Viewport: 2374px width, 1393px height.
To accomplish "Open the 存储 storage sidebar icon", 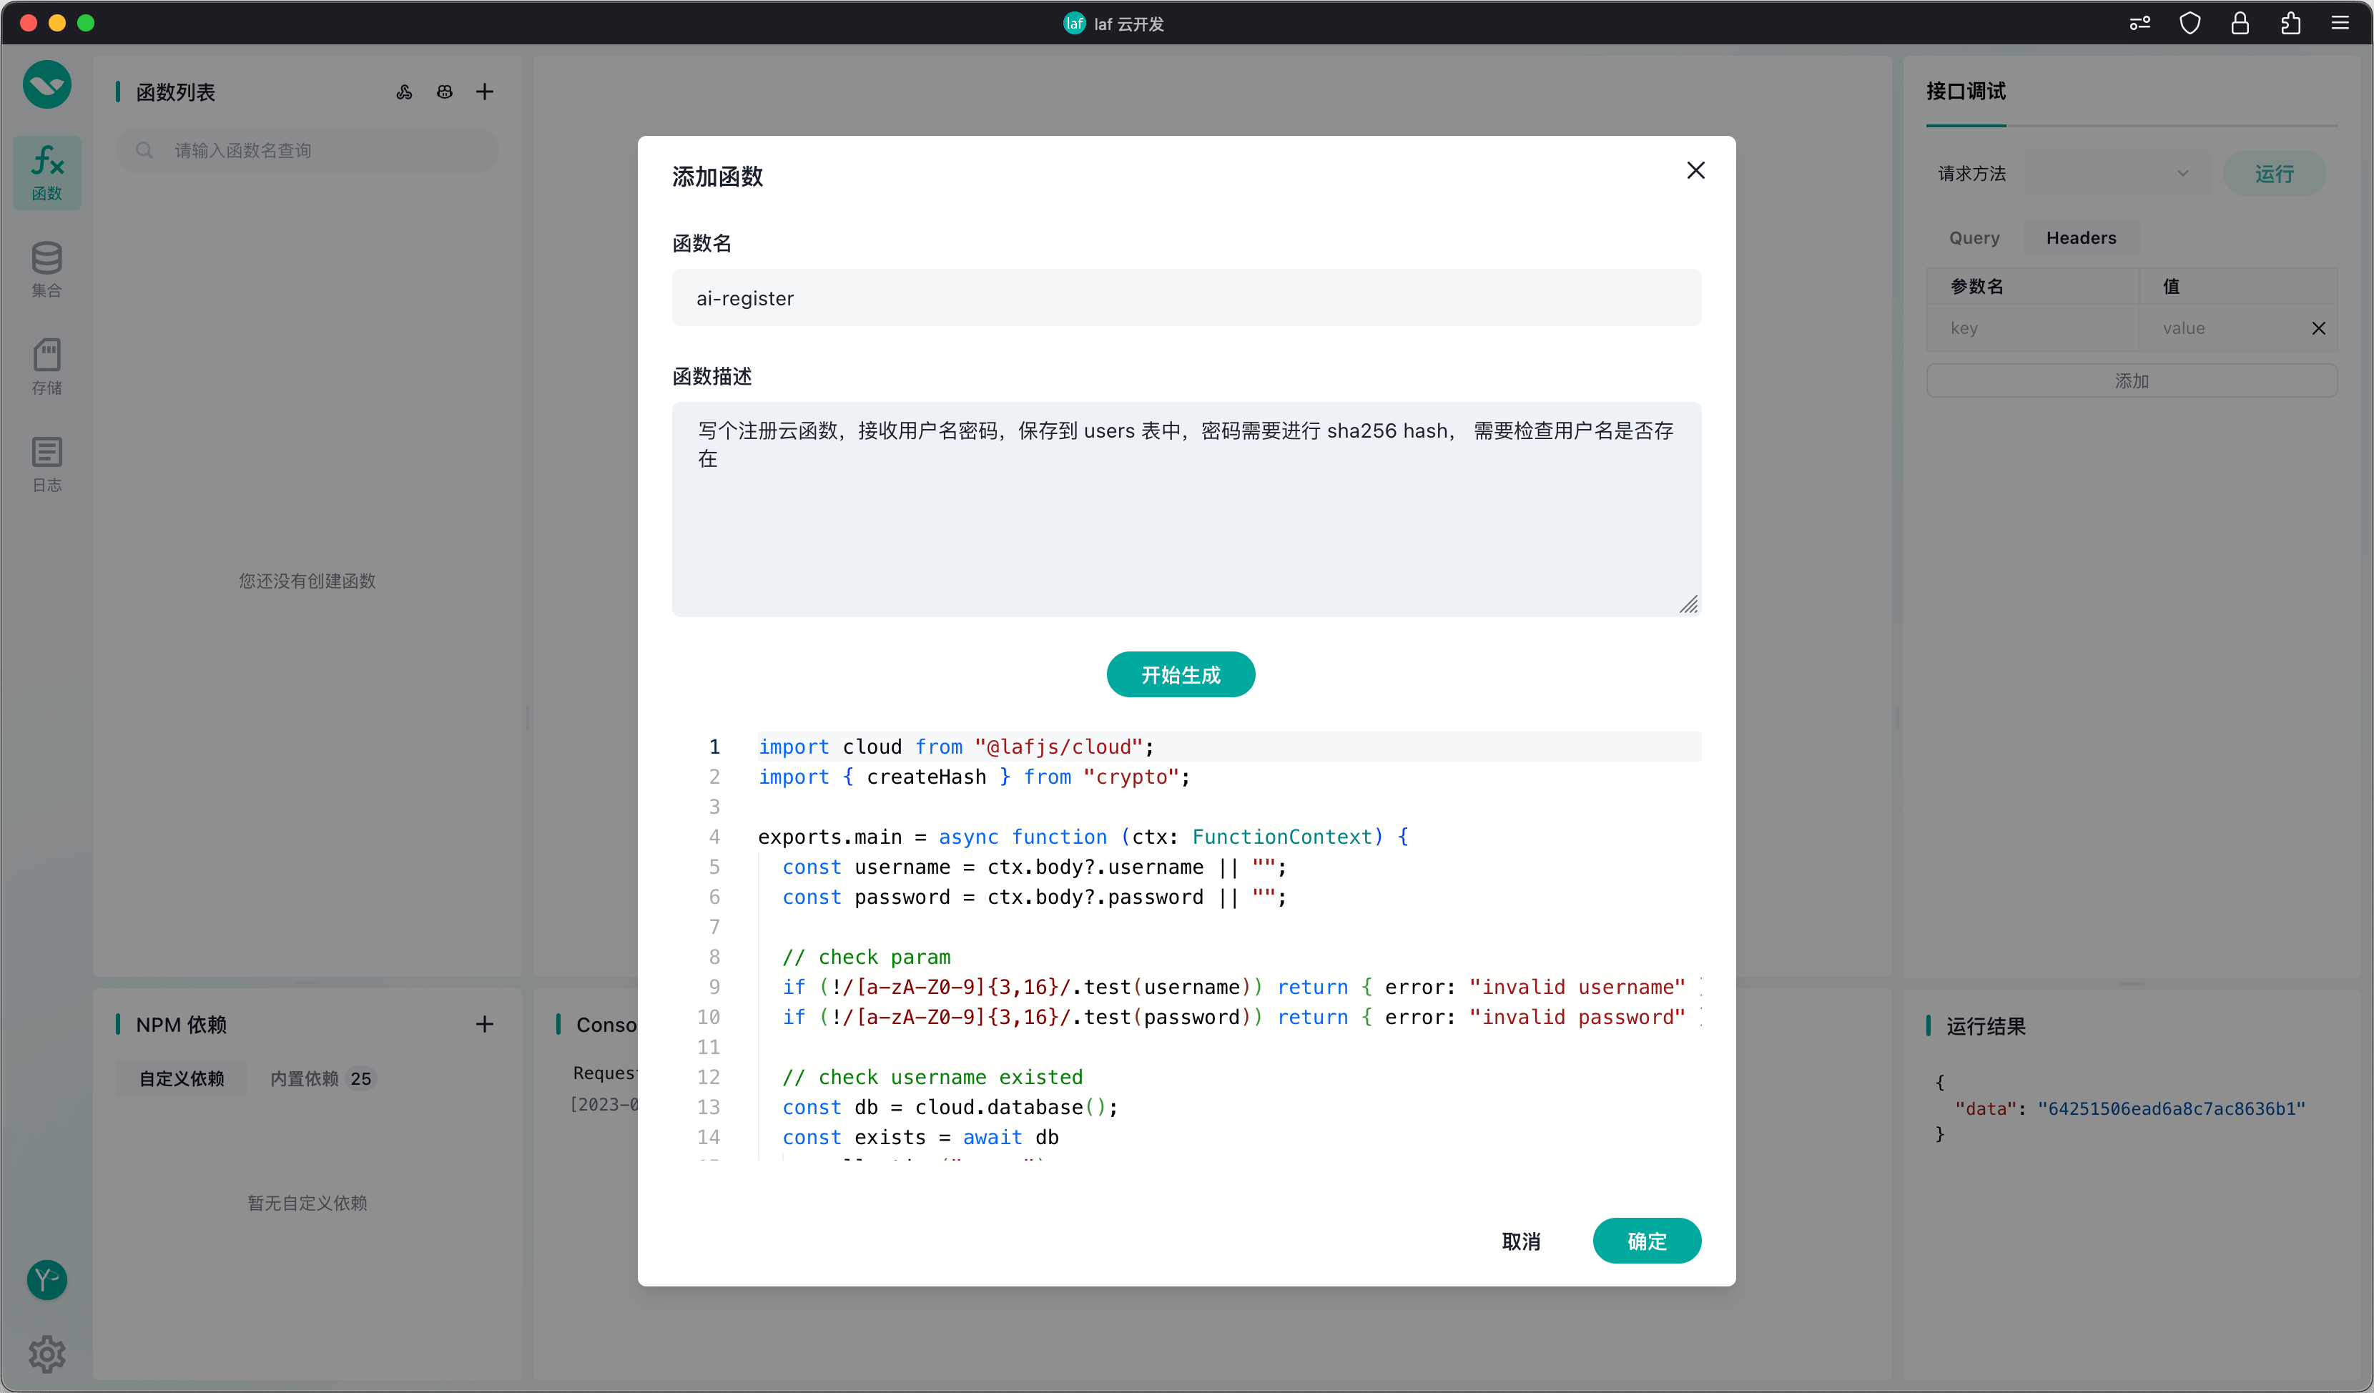I will [47, 365].
